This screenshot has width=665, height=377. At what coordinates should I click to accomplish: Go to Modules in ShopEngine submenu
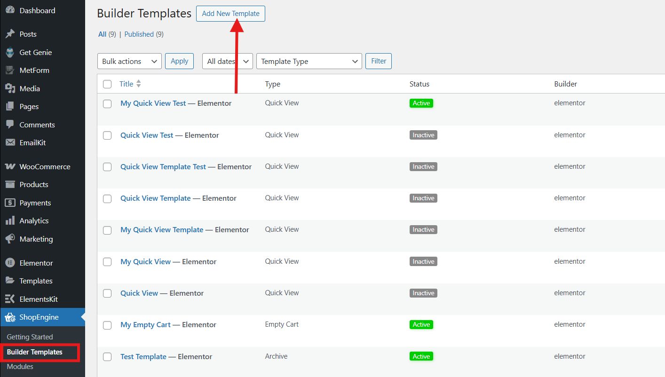click(20, 367)
